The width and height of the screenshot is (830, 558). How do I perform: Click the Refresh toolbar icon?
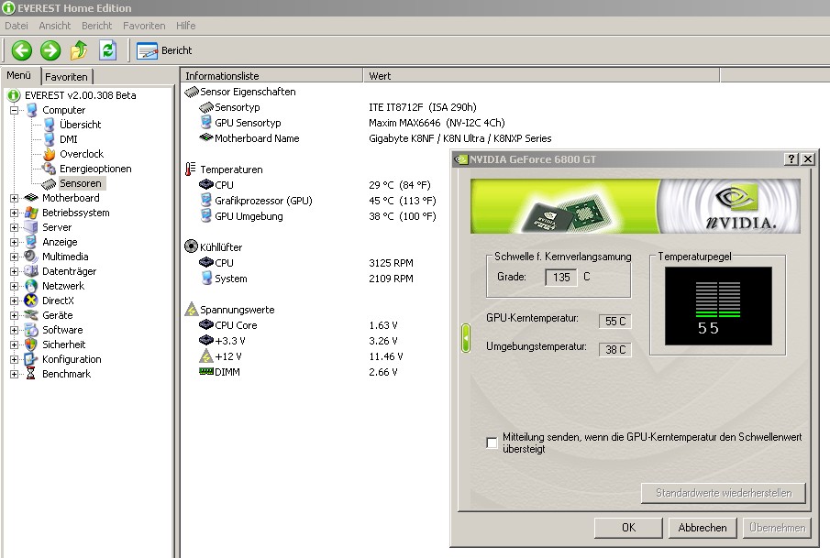point(107,50)
